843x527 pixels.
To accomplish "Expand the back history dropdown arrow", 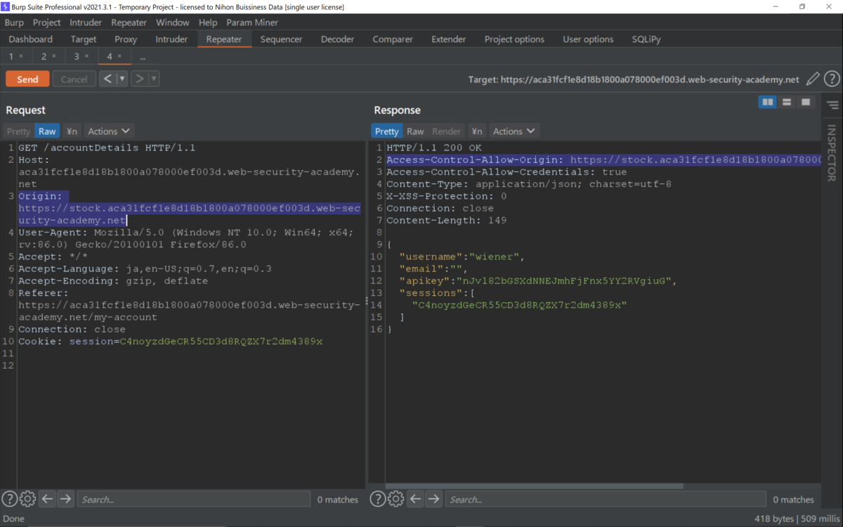I will click(122, 79).
